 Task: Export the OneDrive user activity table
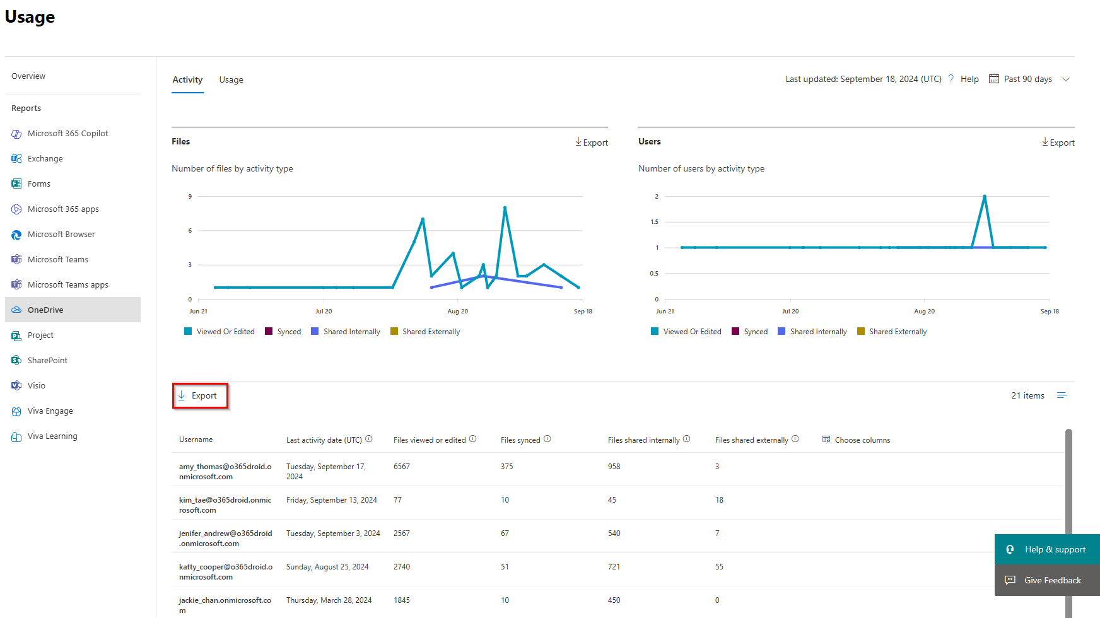pos(200,395)
